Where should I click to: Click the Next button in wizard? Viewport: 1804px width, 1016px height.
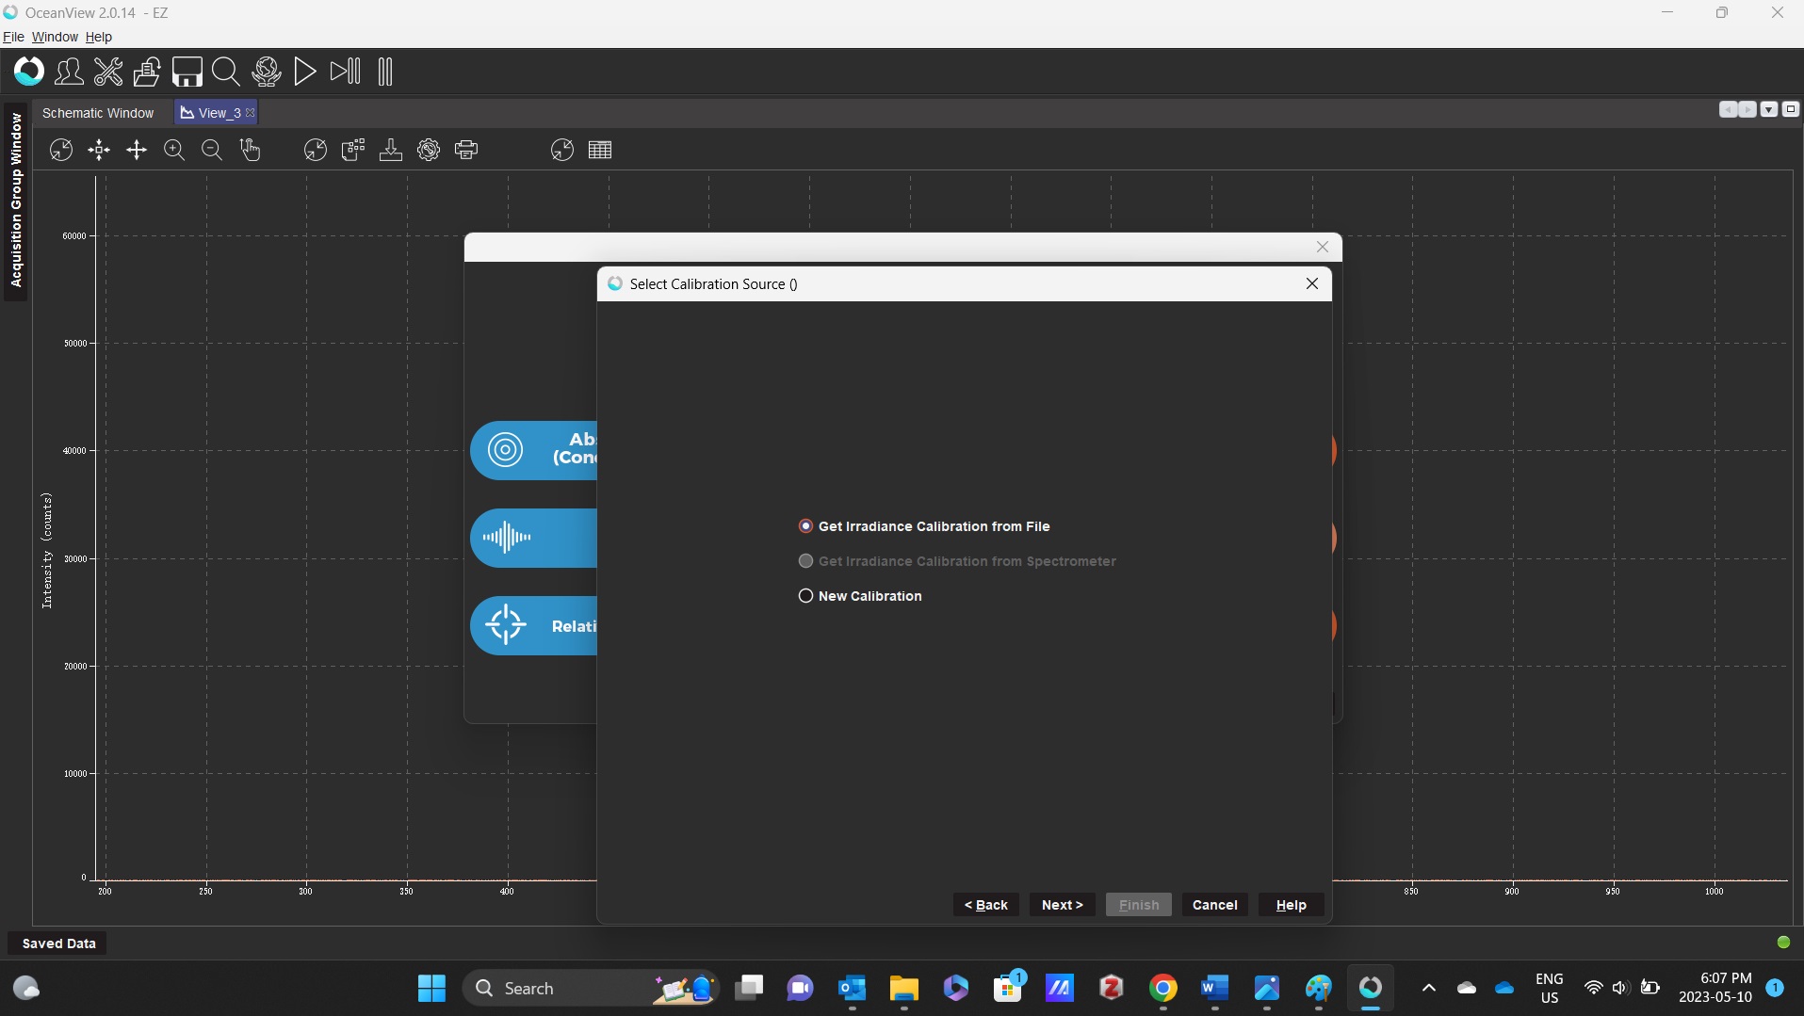(1062, 905)
